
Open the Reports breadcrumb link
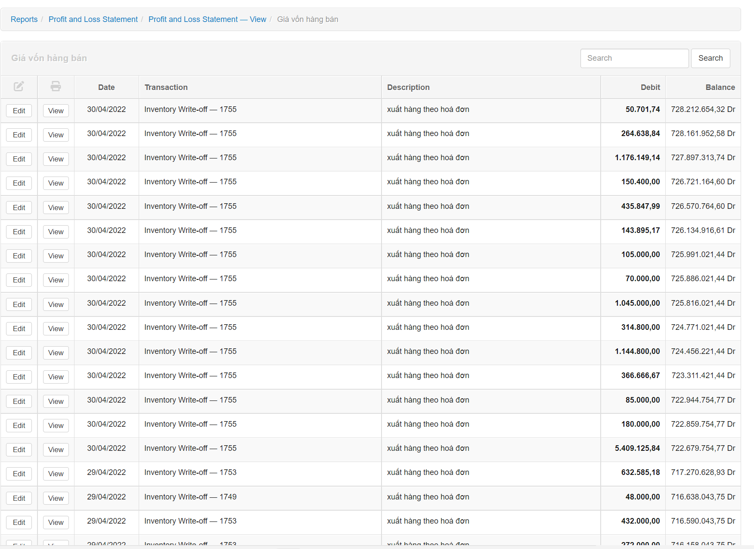tap(24, 19)
